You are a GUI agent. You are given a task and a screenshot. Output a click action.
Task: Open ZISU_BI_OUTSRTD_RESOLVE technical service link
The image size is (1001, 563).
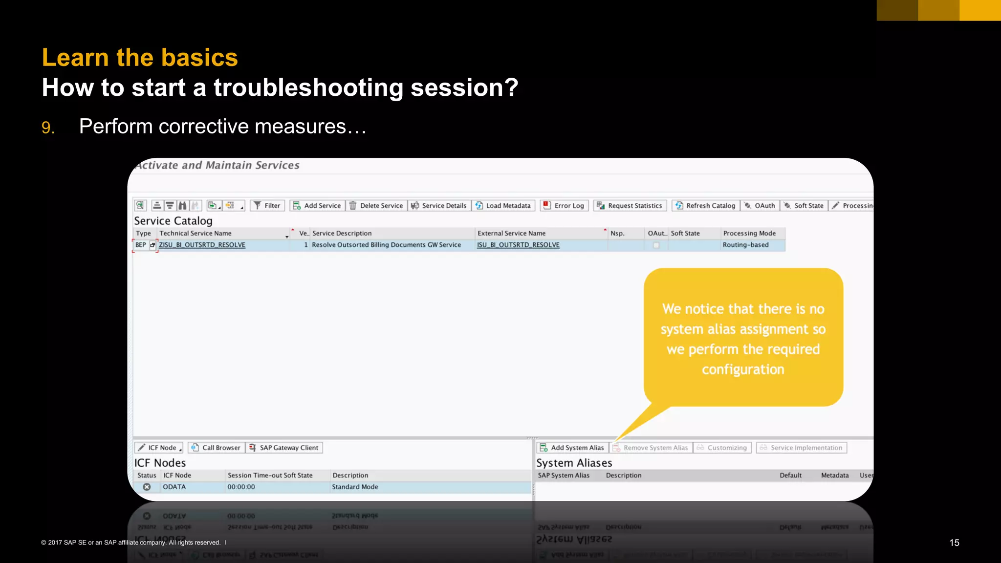pos(202,245)
